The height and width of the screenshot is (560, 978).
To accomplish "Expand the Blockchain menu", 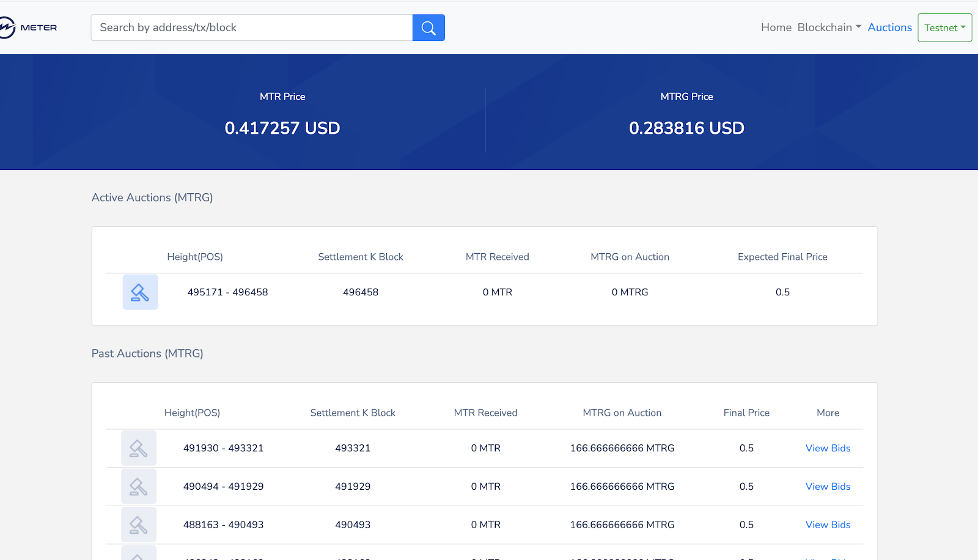I will (829, 28).
